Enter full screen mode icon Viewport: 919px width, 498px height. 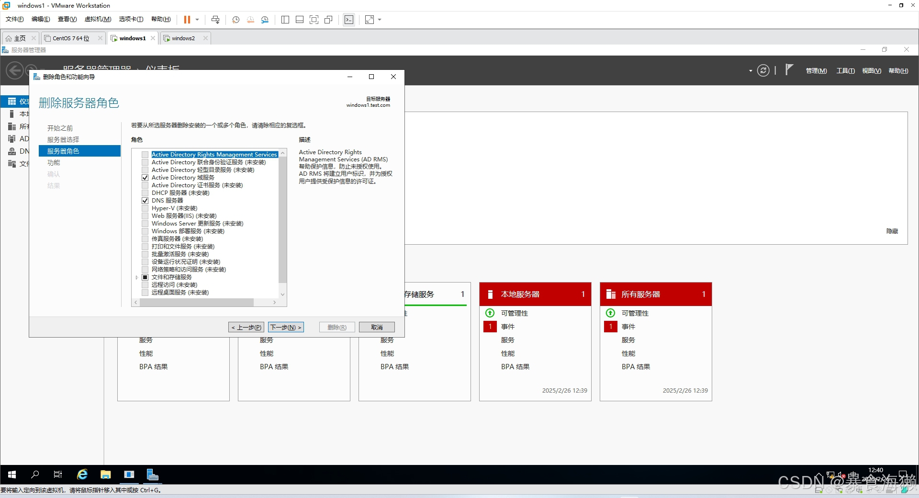click(x=314, y=20)
